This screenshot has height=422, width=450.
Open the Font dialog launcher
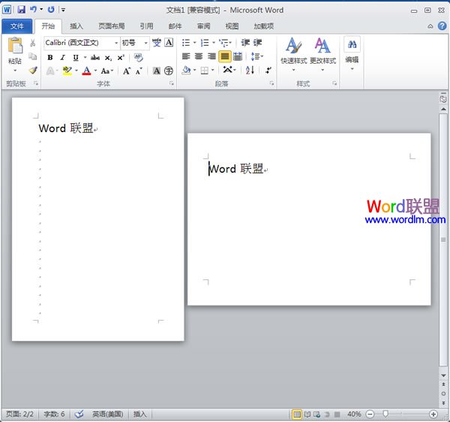tap(172, 83)
